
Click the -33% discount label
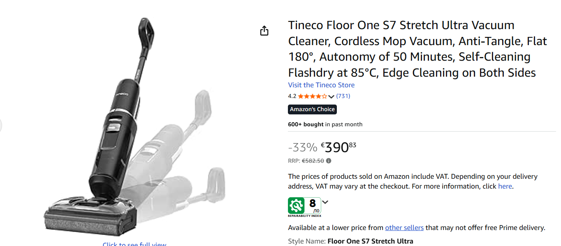point(302,147)
